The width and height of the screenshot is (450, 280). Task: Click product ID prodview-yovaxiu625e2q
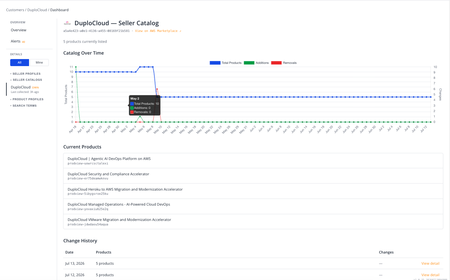pyautogui.click(x=88, y=209)
